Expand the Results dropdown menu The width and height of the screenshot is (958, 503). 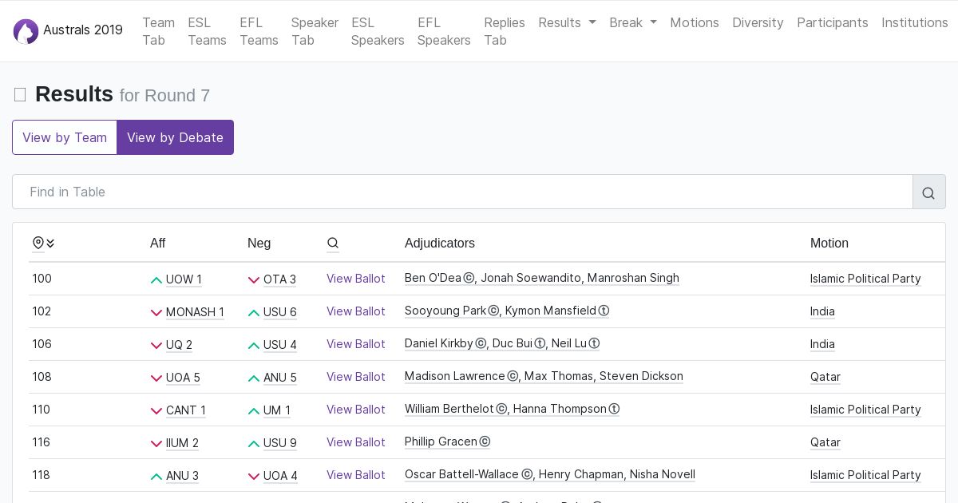click(x=567, y=22)
